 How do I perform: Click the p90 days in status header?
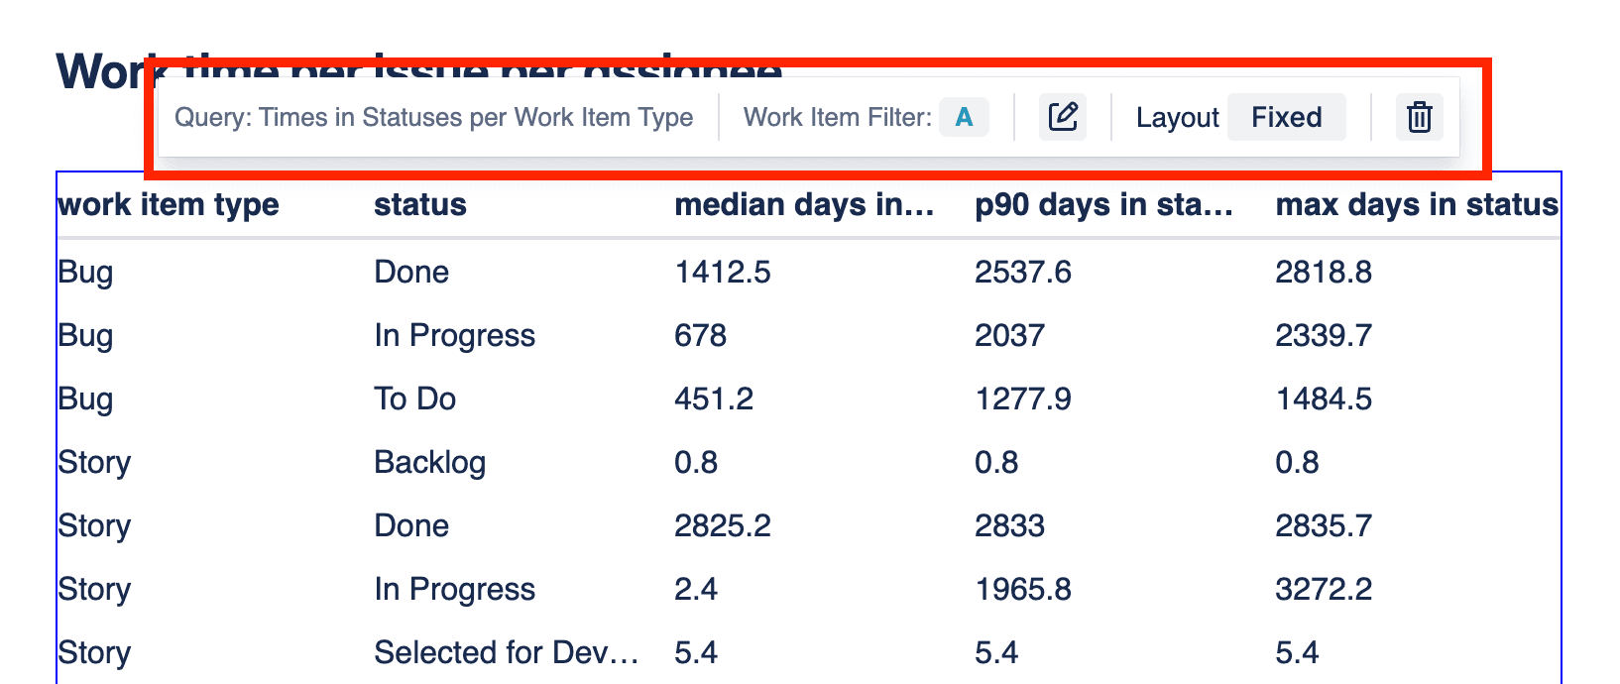tap(1104, 204)
